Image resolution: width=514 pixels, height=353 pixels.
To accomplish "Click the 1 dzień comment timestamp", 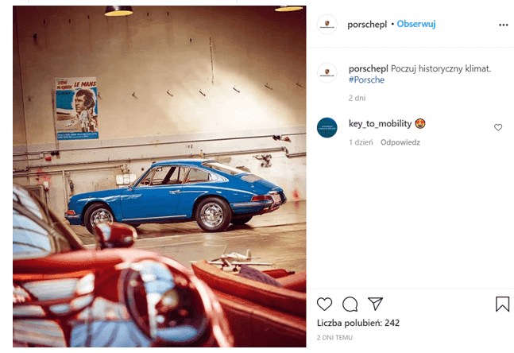I will (x=361, y=142).
